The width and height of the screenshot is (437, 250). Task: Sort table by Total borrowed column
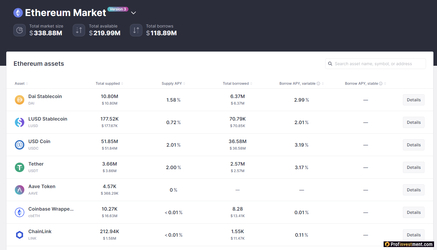[x=238, y=84]
